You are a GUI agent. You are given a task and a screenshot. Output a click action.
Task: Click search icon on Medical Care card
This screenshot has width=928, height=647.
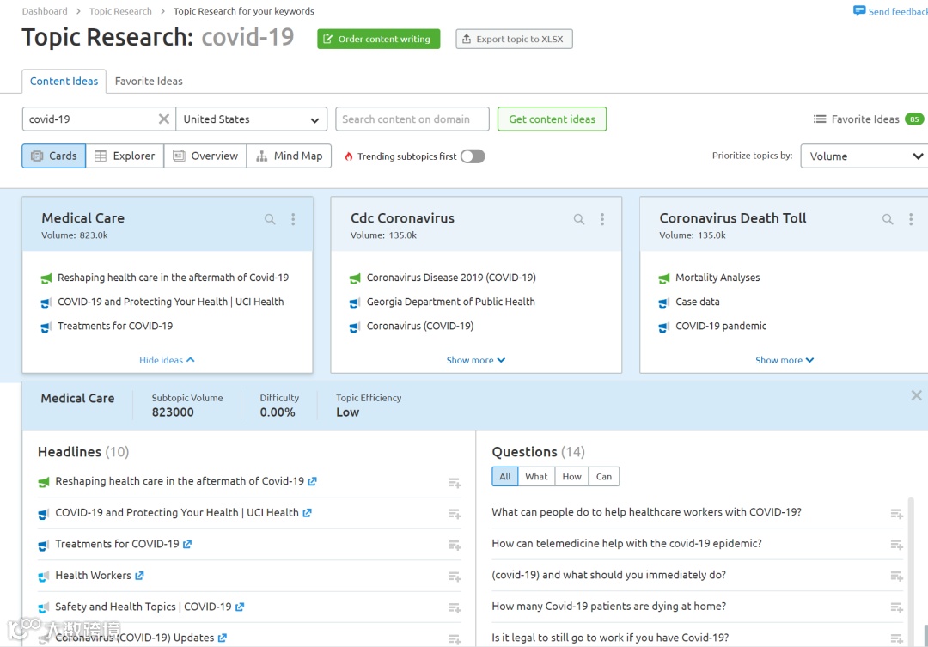click(x=270, y=220)
